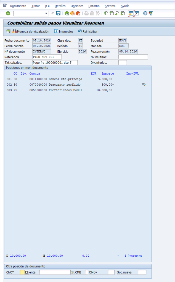Click the Create new session icon
Screen dimensions: 175x282
point(131,13)
